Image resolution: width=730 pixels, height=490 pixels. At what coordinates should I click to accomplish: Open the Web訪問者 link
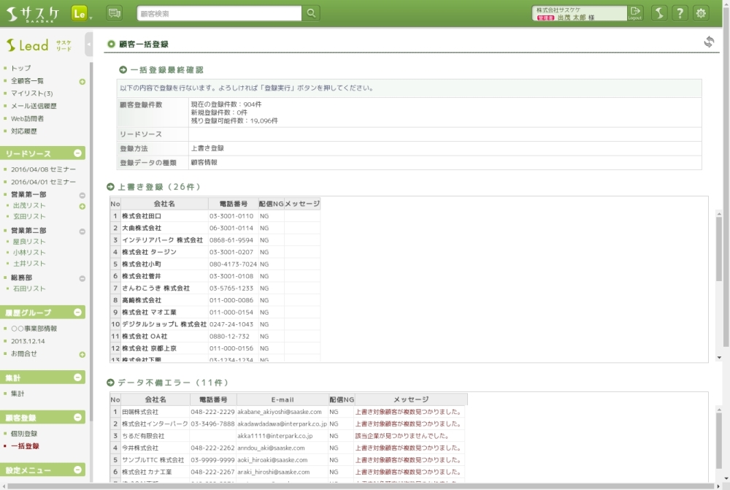[x=27, y=118]
